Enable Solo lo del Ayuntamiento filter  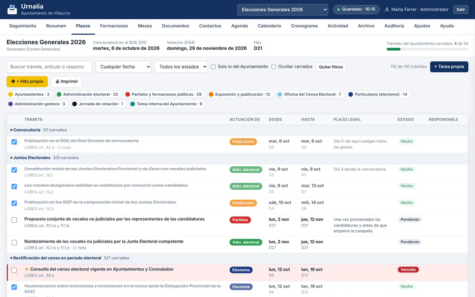(213, 67)
